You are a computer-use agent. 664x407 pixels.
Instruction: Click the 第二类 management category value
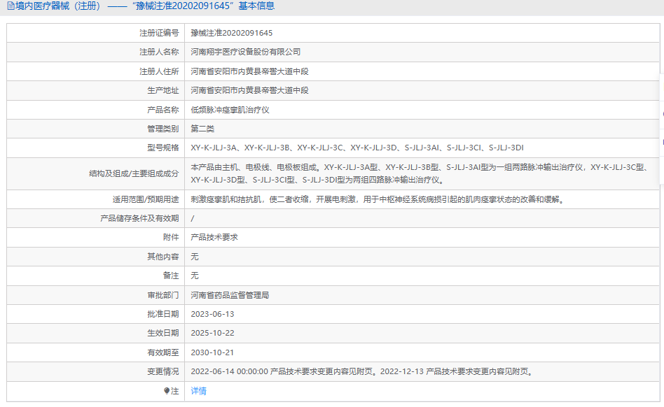coord(202,129)
